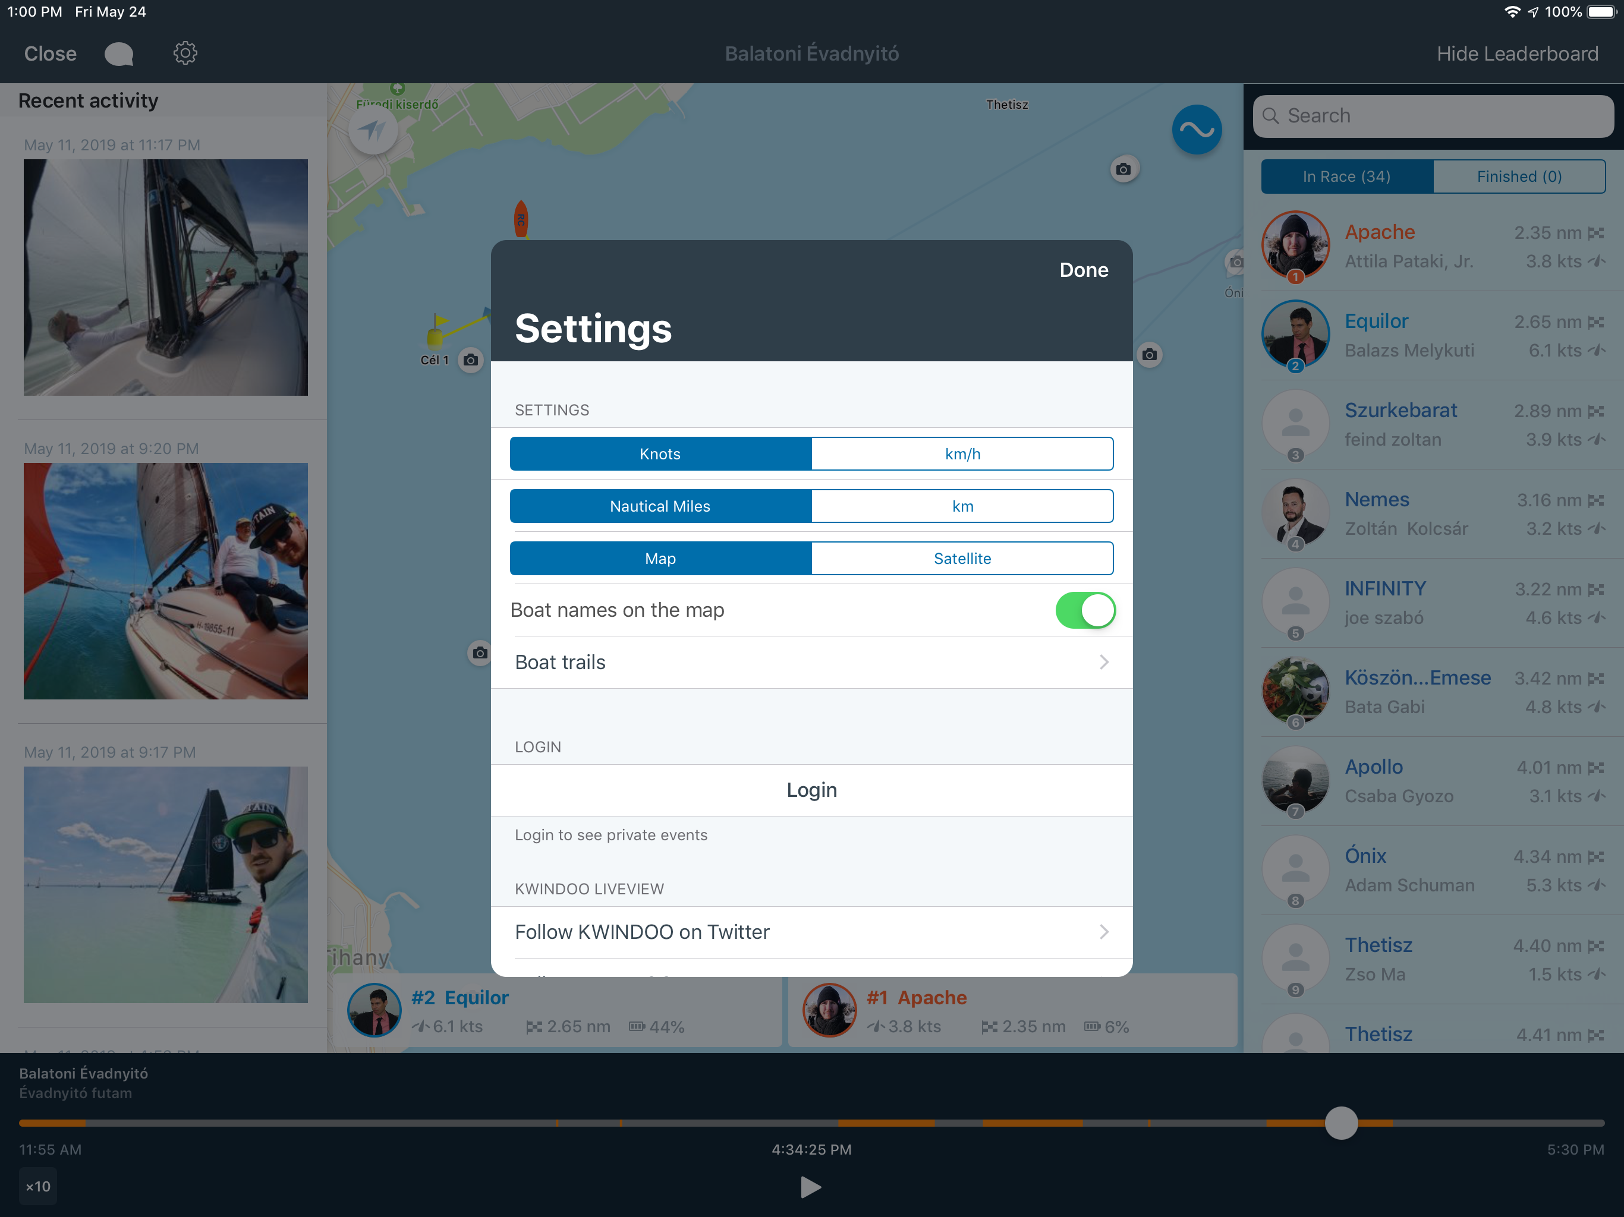Select Köszön...Emese in leaderboard list
Viewport: 1624px width, 1217px height.
(x=1433, y=692)
